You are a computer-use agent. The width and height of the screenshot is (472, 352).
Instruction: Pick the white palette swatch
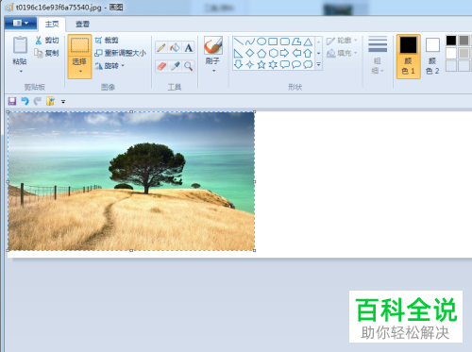tap(451, 53)
